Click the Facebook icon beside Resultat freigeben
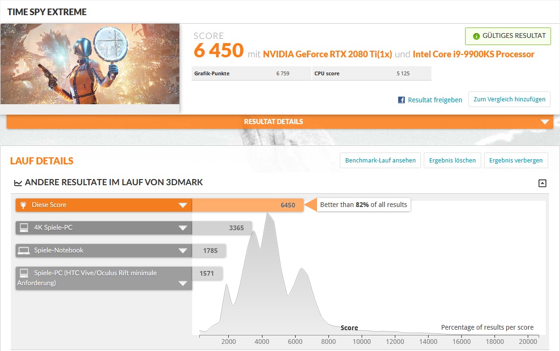This screenshot has width=560, height=351. pyautogui.click(x=401, y=100)
